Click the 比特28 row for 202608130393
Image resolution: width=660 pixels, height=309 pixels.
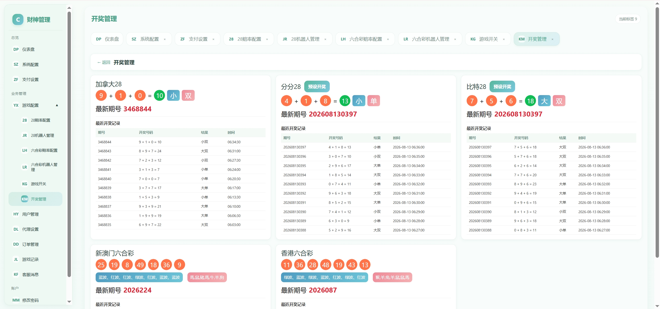click(x=551, y=184)
